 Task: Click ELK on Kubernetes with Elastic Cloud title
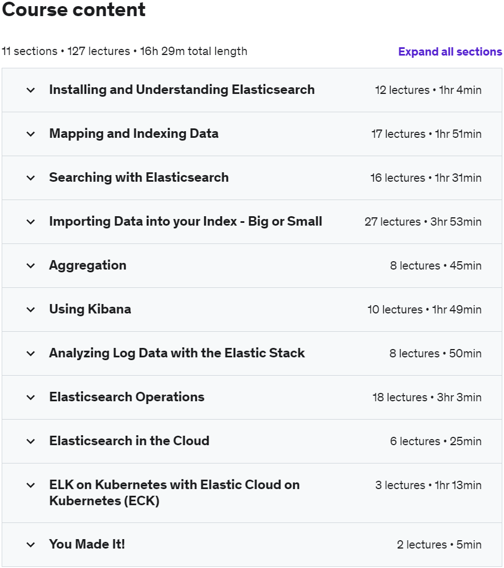[175, 492]
